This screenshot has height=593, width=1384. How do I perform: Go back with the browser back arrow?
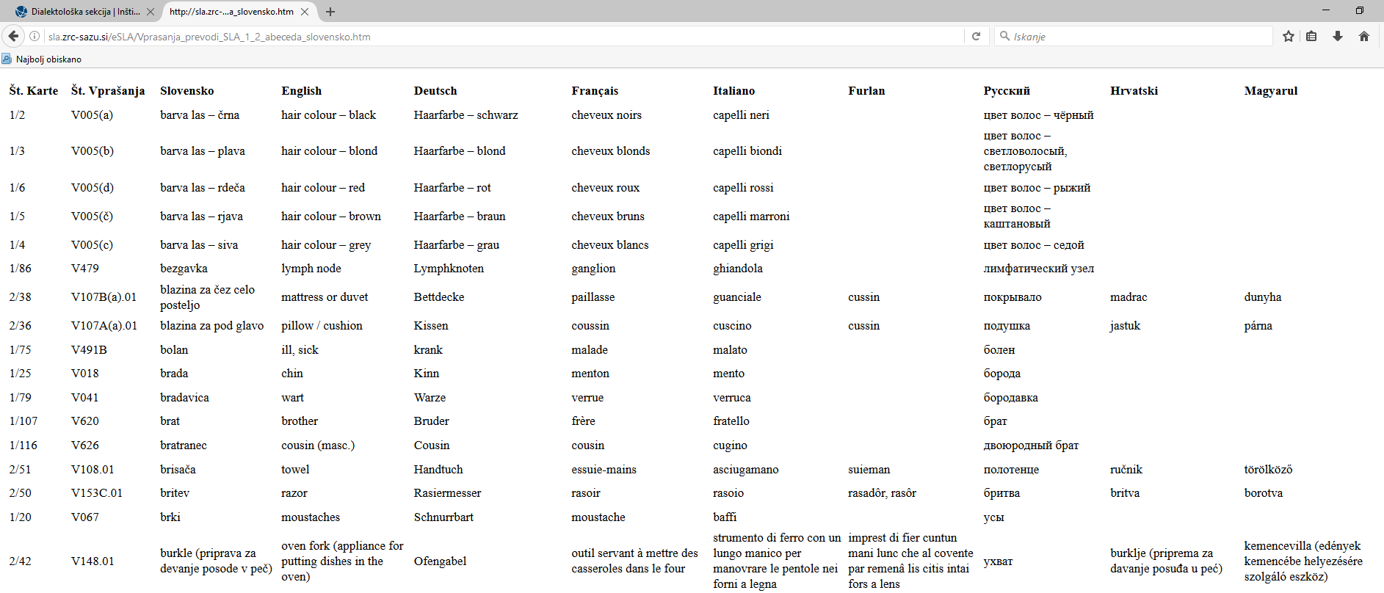tap(13, 36)
